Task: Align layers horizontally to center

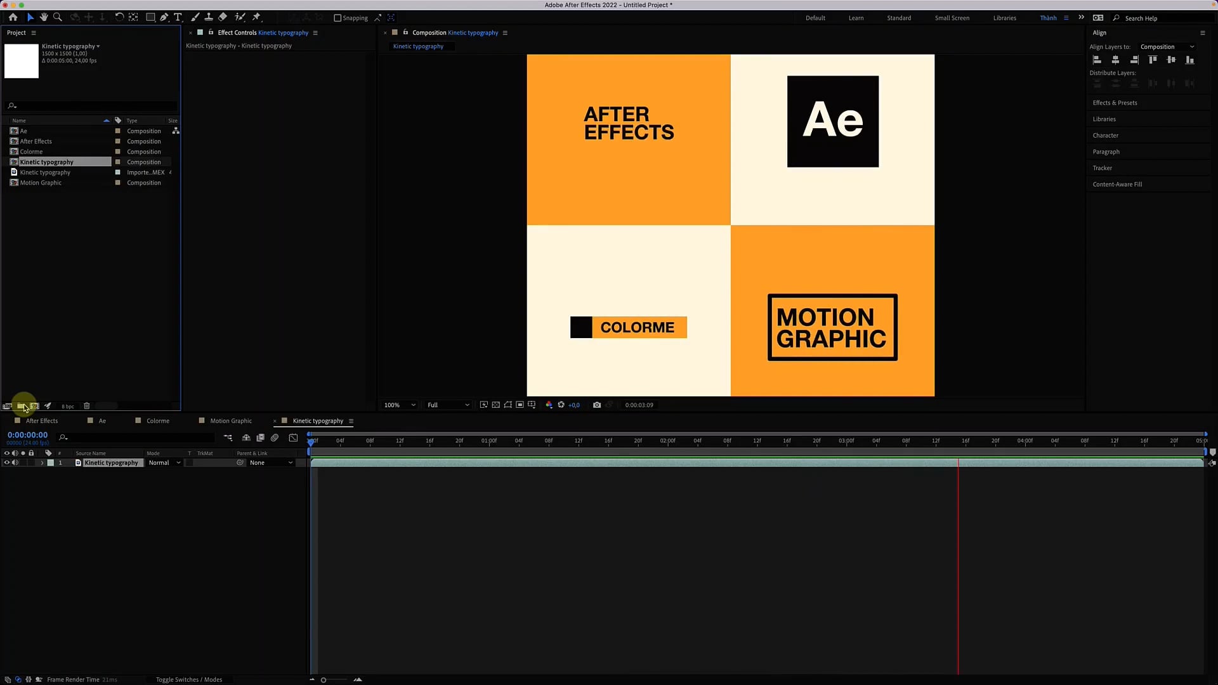Action: (1115, 60)
